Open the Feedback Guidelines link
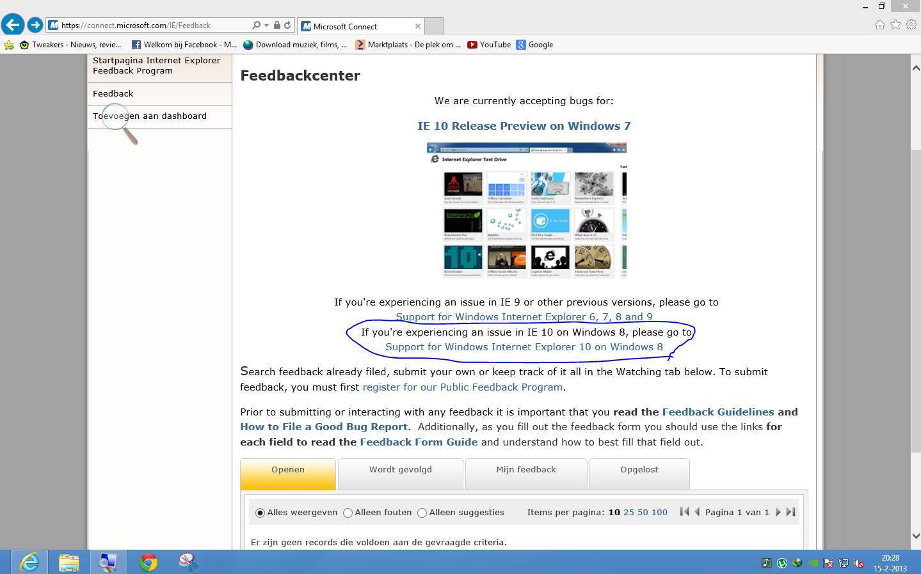 coord(718,412)
